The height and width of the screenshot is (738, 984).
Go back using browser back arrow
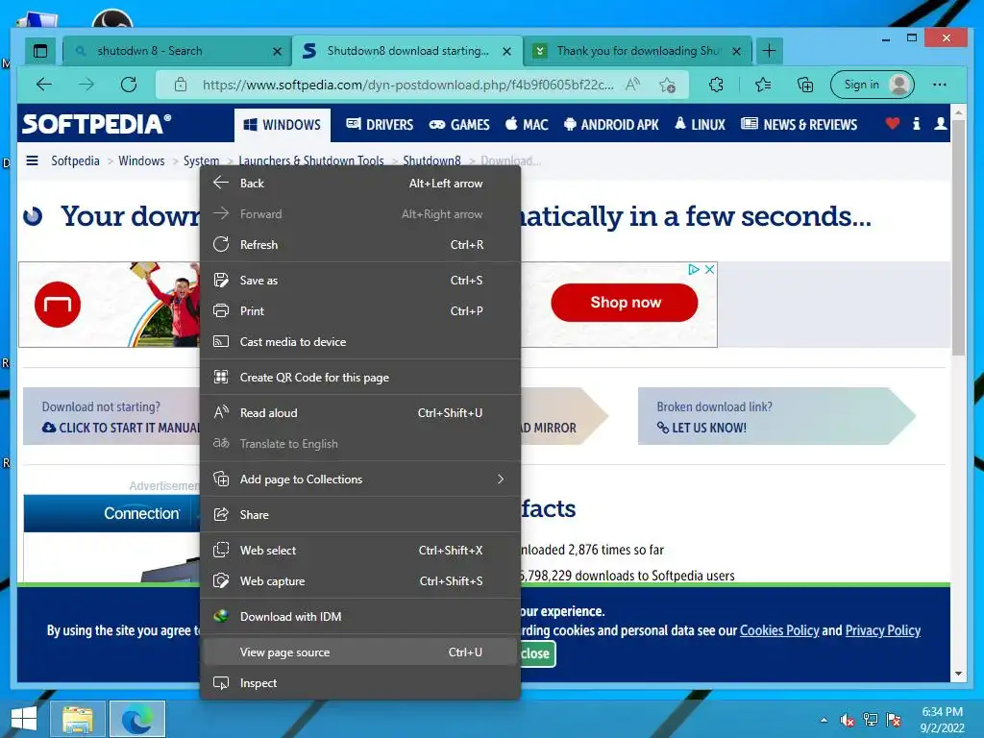point(44,85)
